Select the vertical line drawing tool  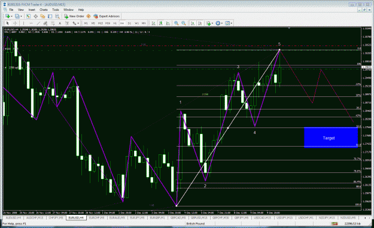[23, 23]
